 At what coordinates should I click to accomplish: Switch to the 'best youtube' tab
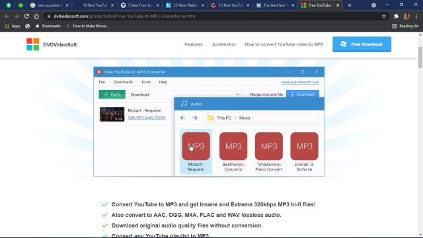pyautogui.click(x=50, y=5)
